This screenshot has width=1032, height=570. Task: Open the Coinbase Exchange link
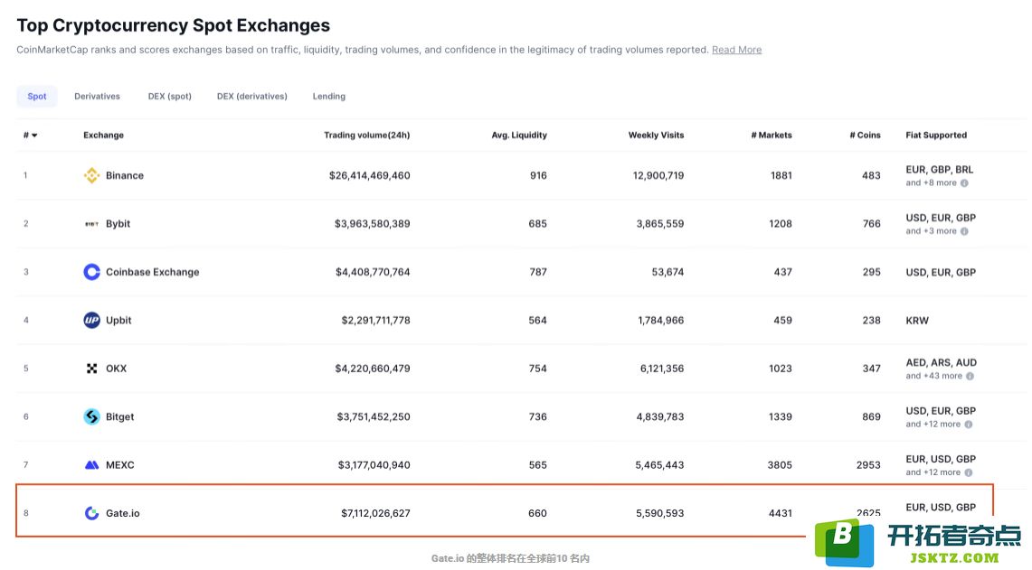pyautogui.click(x=152, y=272)
